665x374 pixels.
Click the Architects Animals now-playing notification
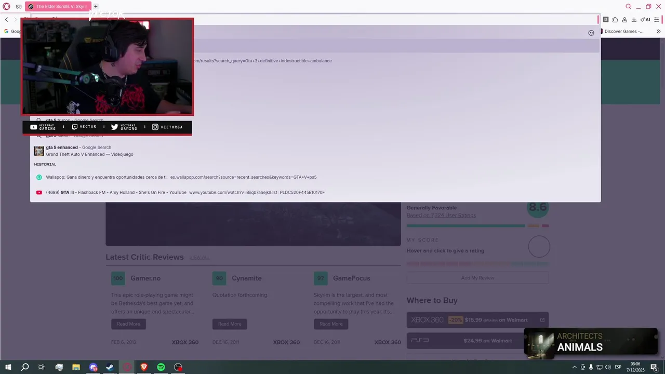click(x=591, y=342)
